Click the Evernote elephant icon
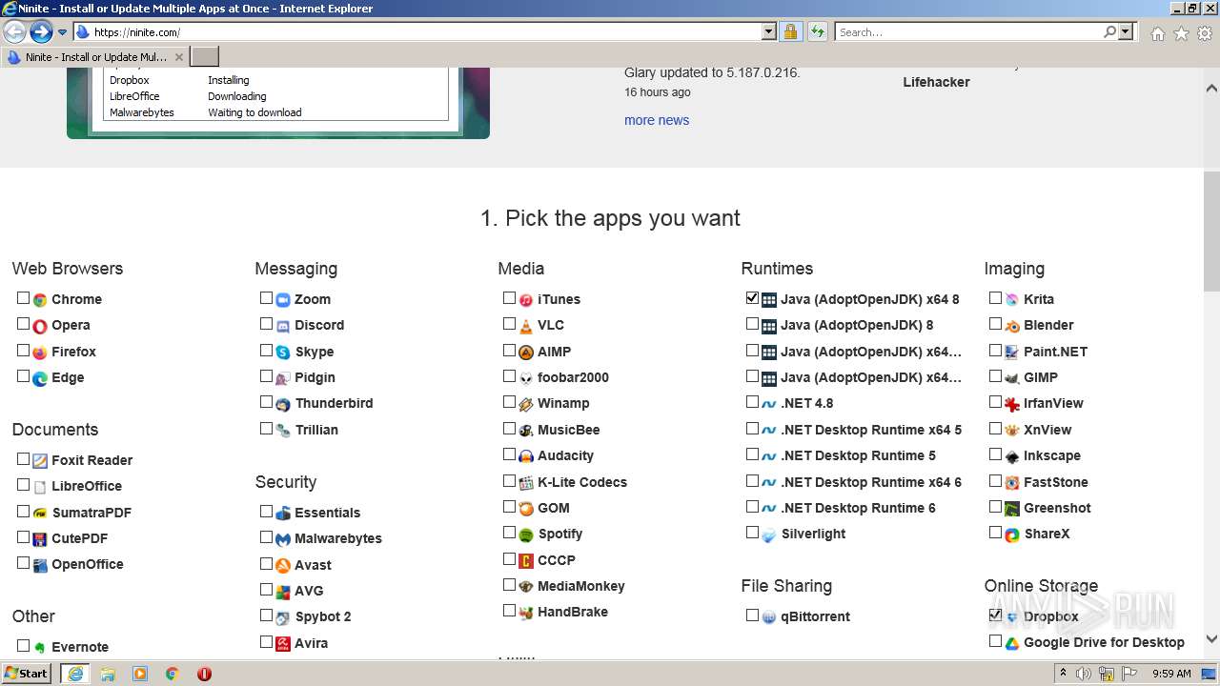Image resolution: width=1220 pixels, height=686 pixels. pos(40,648)
